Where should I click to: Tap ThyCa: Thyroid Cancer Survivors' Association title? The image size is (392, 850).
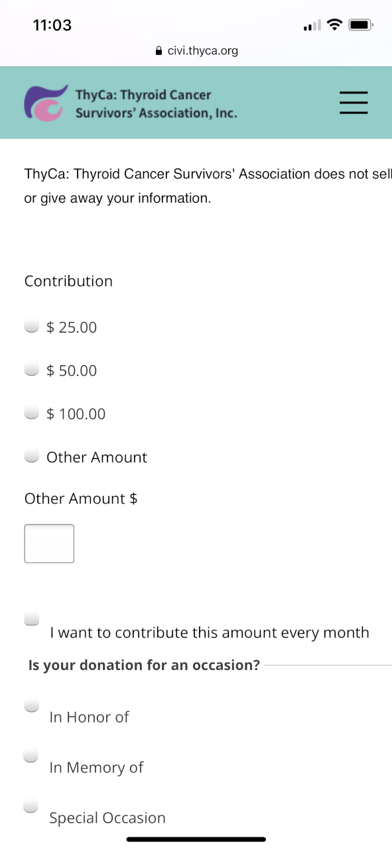point(157,104)
